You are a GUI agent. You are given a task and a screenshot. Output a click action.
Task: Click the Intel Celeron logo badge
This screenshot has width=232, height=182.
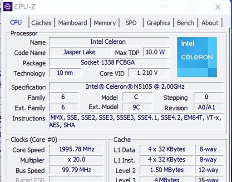[197, 57]
